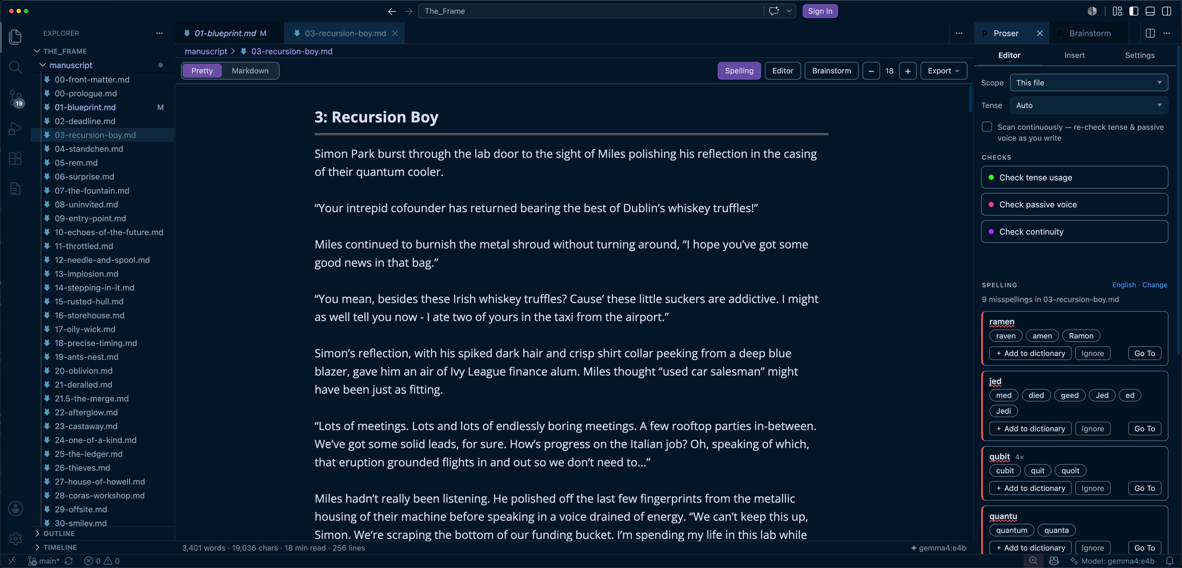The width and height of the screenshot is (1182, 568).
Task: Toggle the Editor panel button
Action: (782, 71)
